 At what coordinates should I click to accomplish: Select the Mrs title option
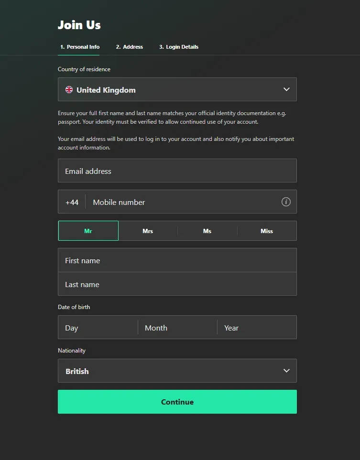pos(148,231)
